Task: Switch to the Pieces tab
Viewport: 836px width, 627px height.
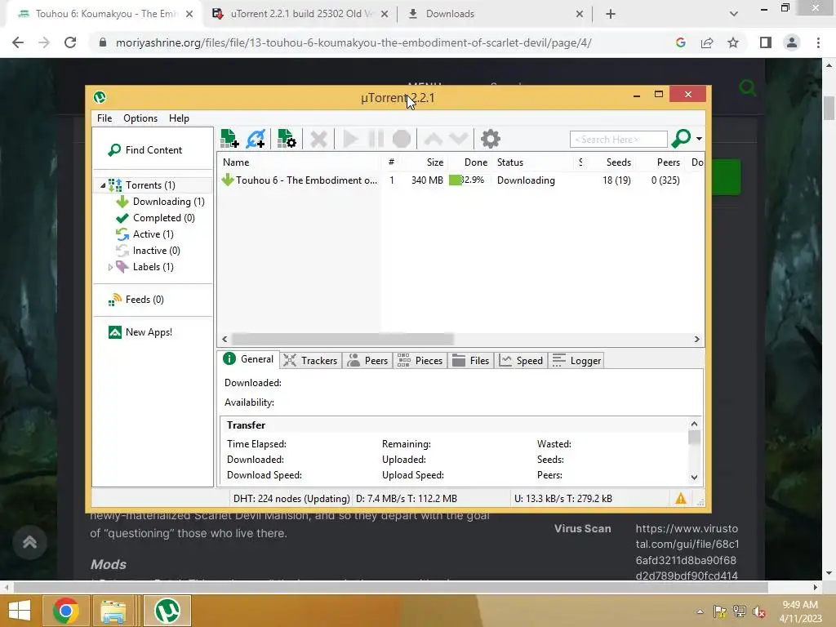Action: point(420,361)
